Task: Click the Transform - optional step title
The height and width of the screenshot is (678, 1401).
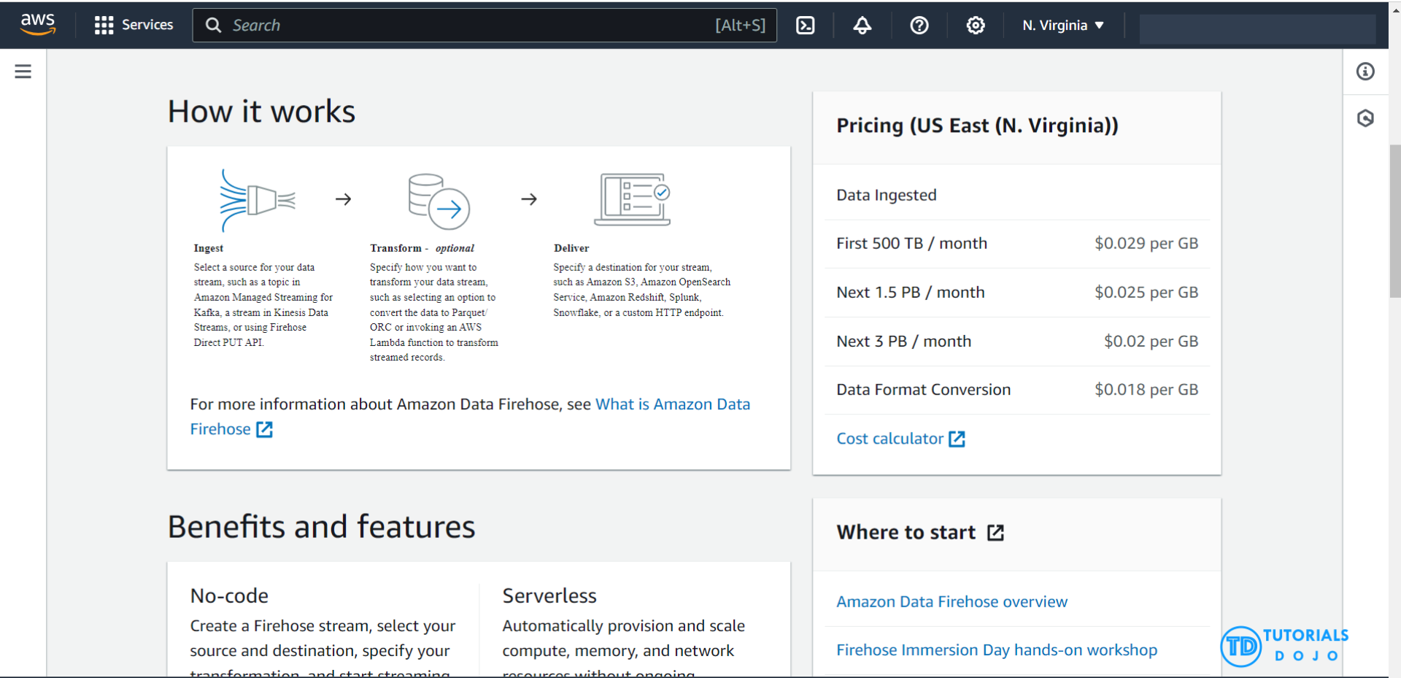Action: click(422, 248)
